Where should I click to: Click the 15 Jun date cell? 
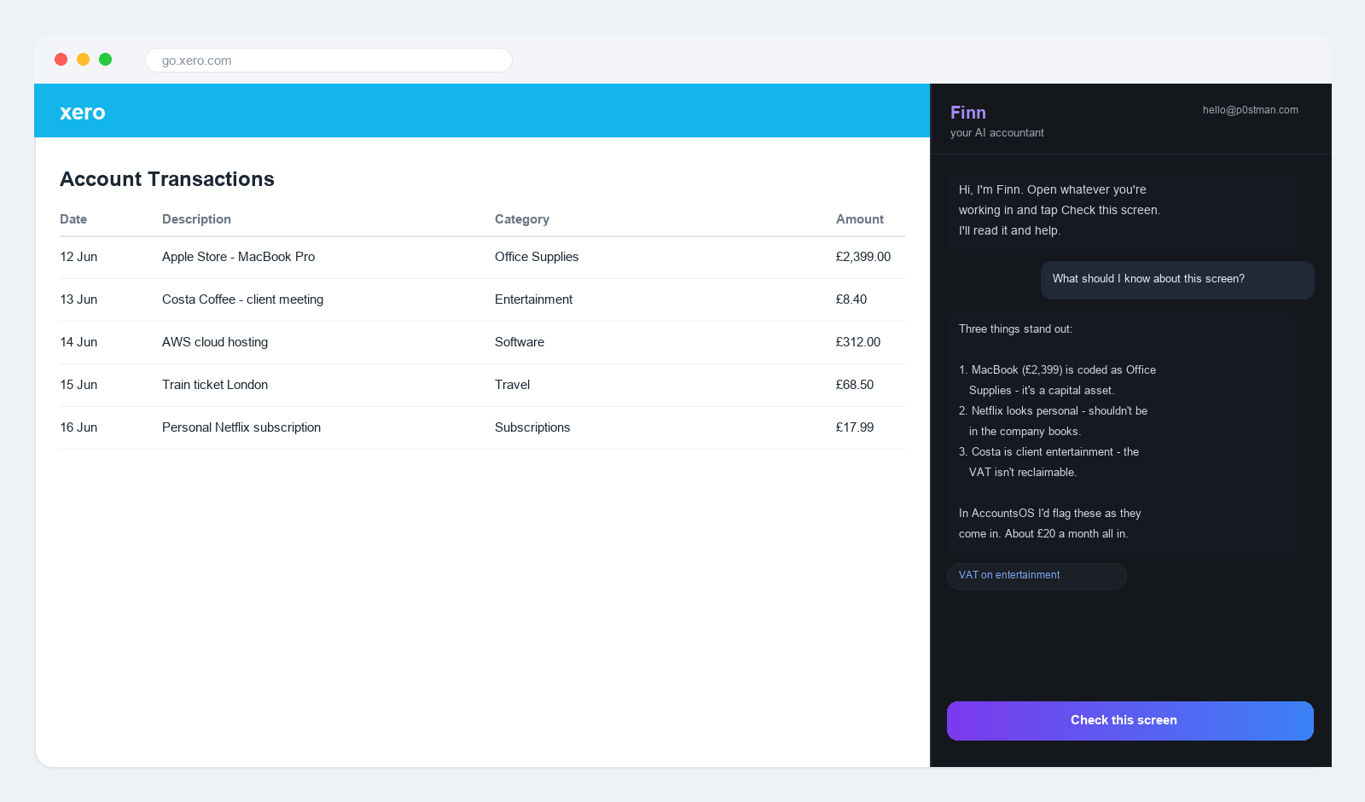tap(78, 385)
